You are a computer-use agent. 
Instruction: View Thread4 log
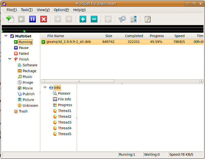(x=65, y=128)
